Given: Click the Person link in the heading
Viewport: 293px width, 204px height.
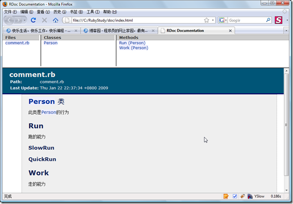Looking at the screenshot, I should coord(42,102).
